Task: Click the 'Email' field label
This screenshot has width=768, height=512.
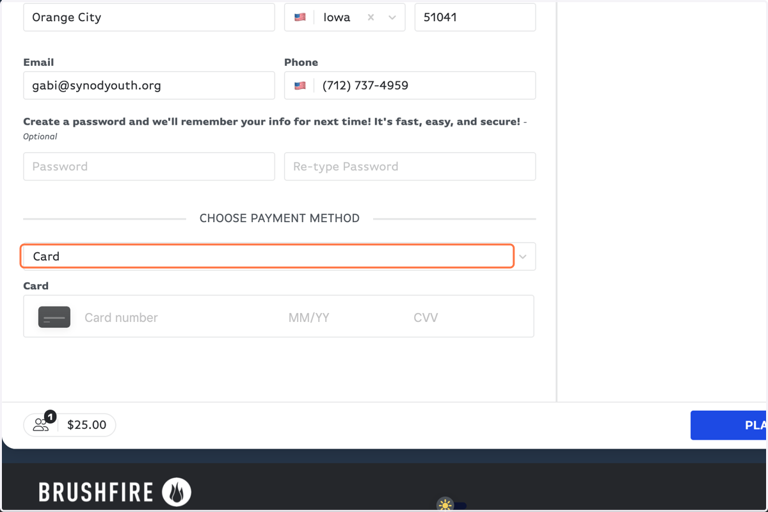Action: tap(38, 62)
